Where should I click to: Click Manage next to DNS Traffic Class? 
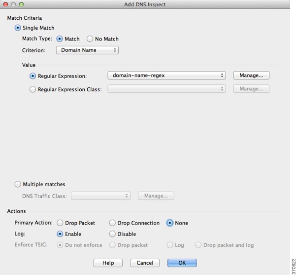point(156,196)
